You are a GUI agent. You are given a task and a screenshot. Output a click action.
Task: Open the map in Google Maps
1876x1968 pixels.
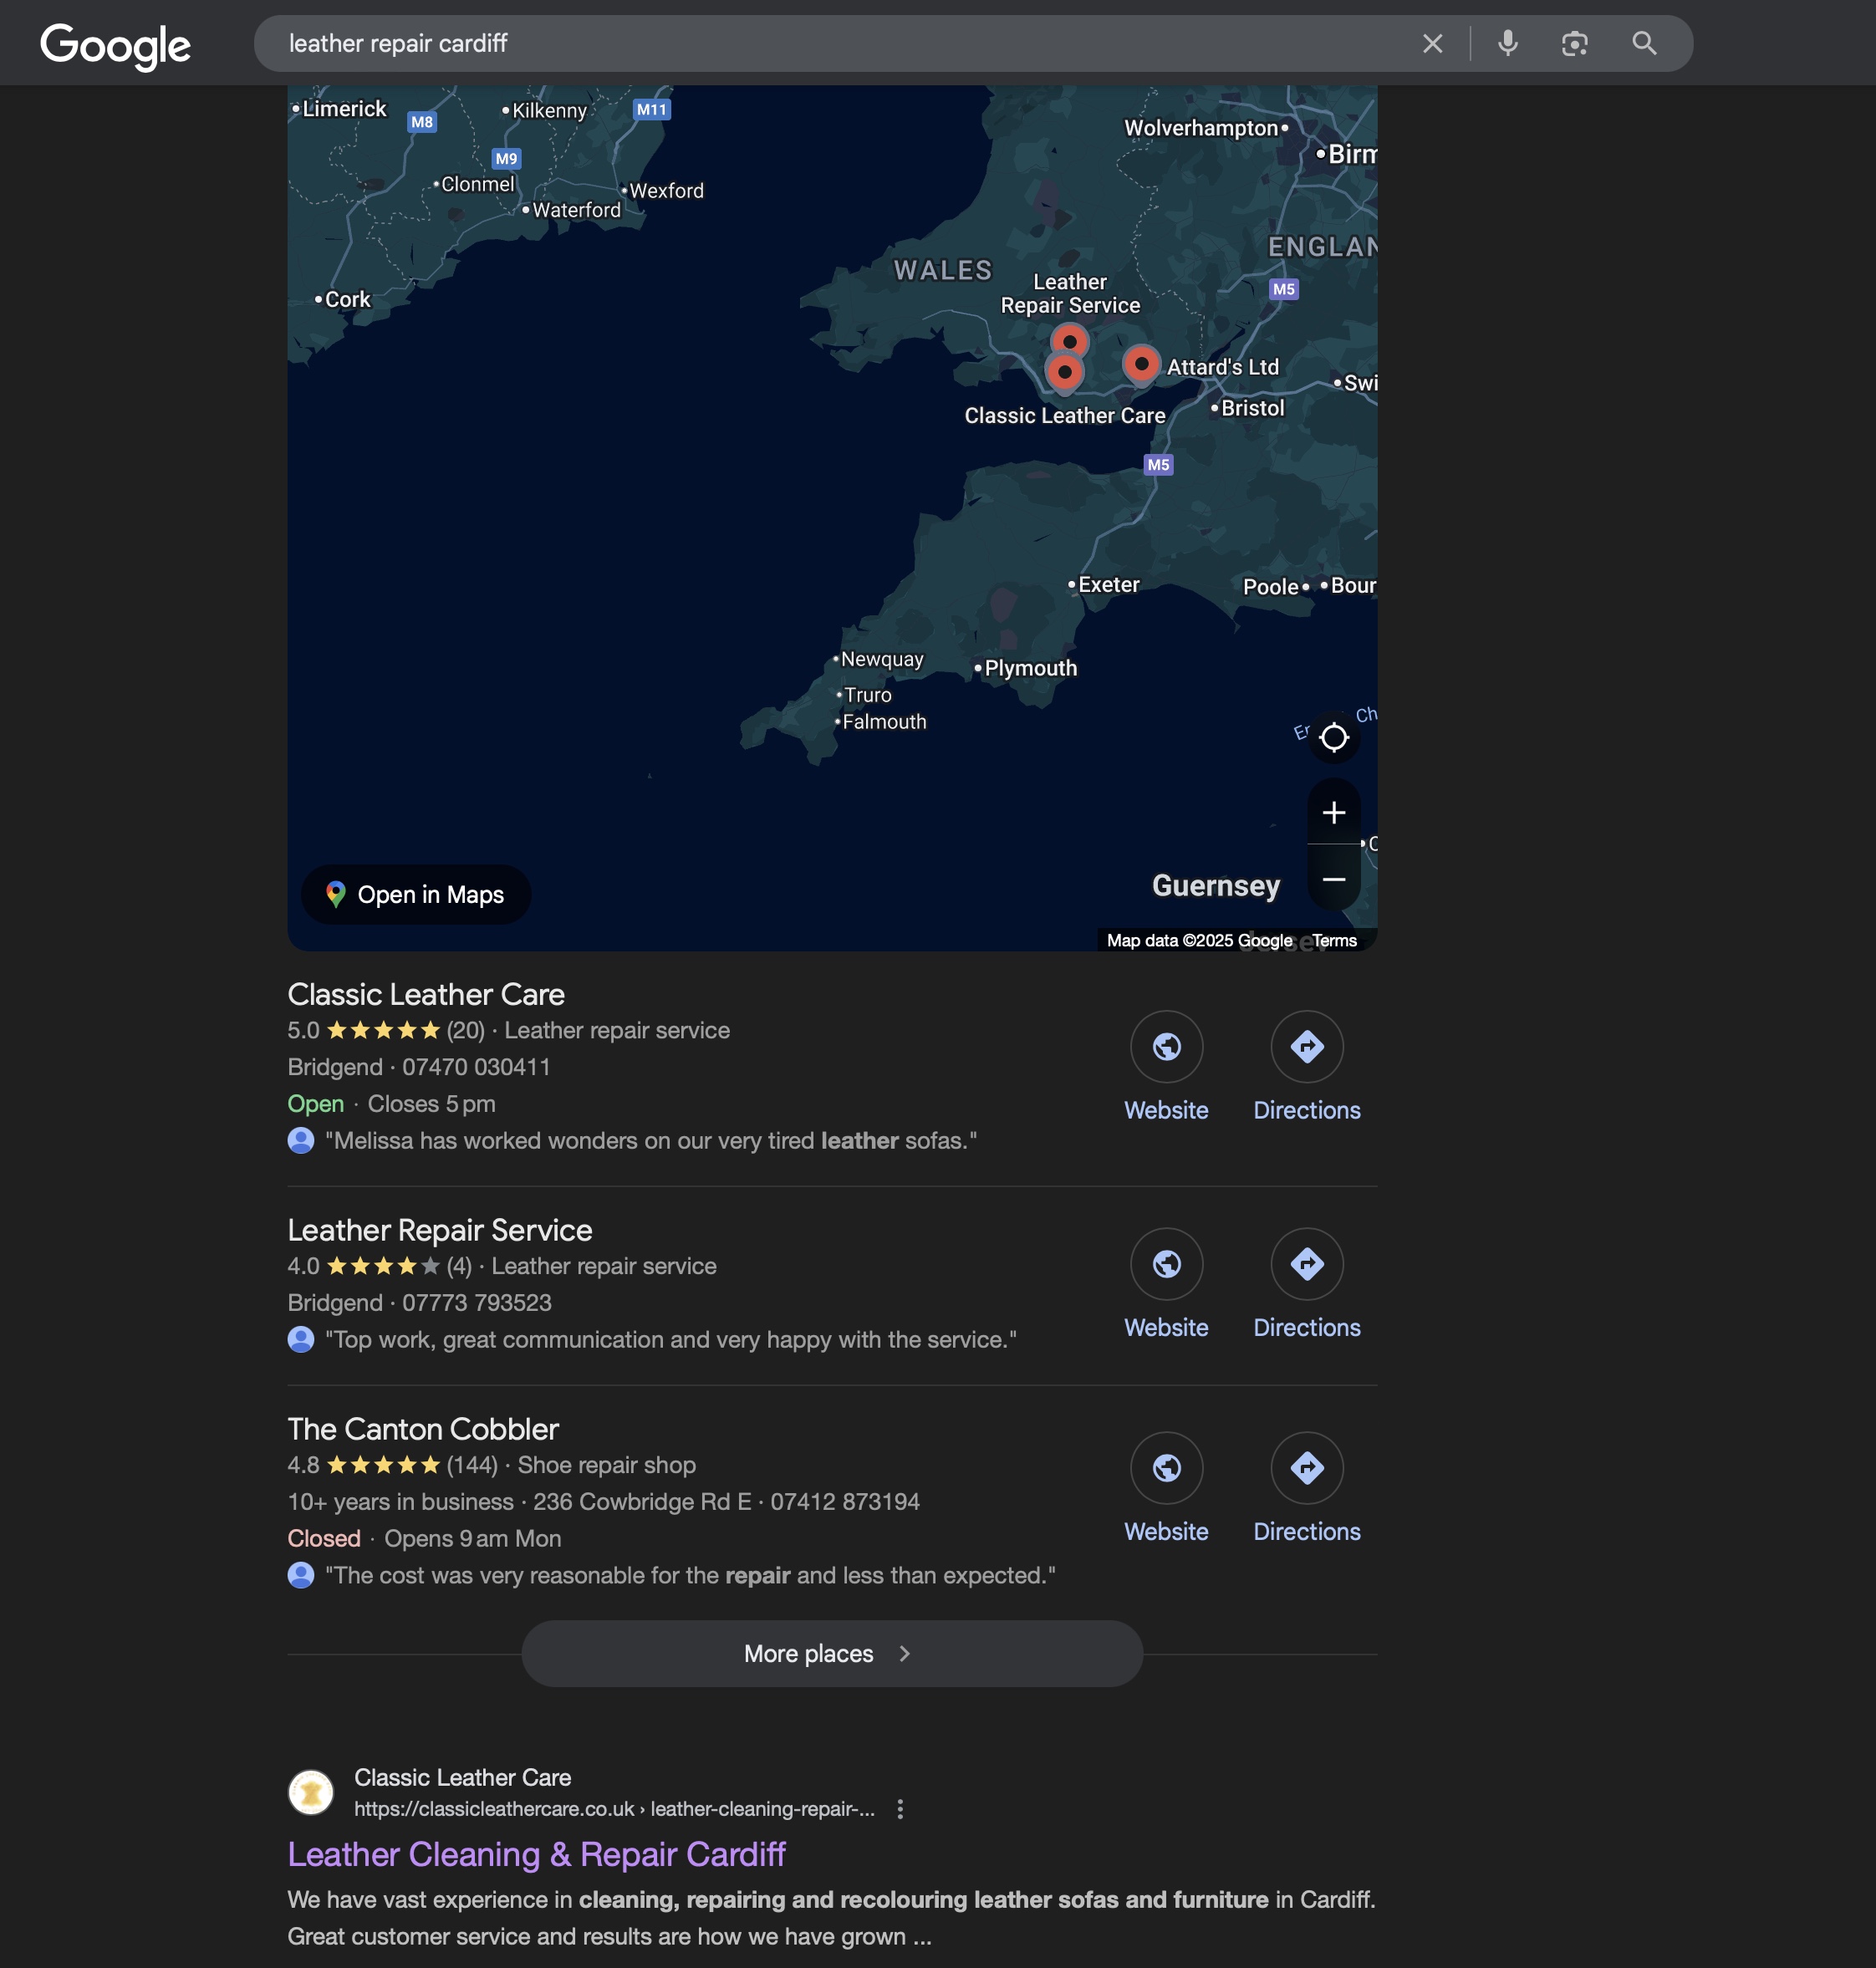point(416,895)
